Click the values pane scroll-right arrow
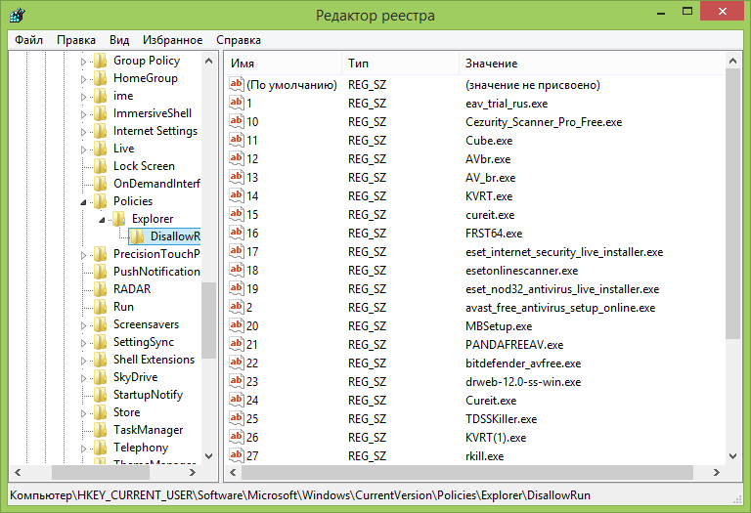 click(717, 472)
